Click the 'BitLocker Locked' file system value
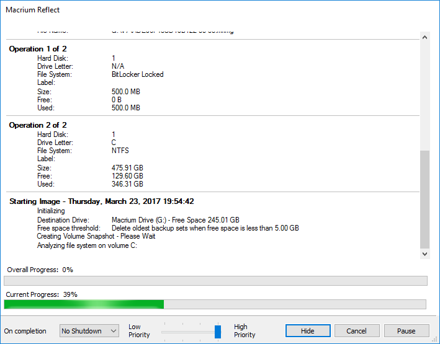 (138, 74)
